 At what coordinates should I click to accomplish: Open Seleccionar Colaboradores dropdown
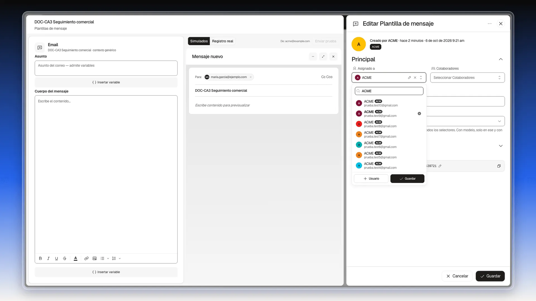click(467, 78)
